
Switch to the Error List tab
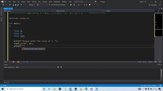[6, 83]
